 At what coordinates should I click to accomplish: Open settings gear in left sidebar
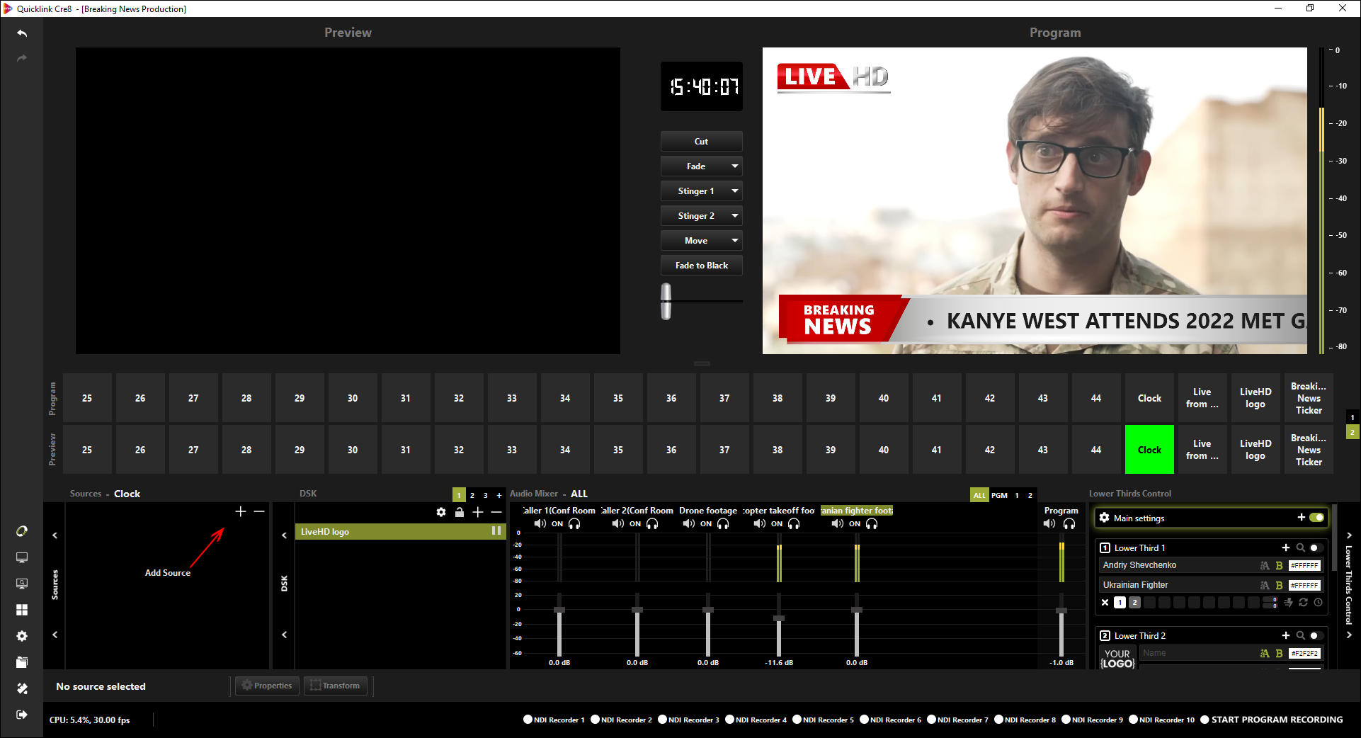tap(22, 636)
